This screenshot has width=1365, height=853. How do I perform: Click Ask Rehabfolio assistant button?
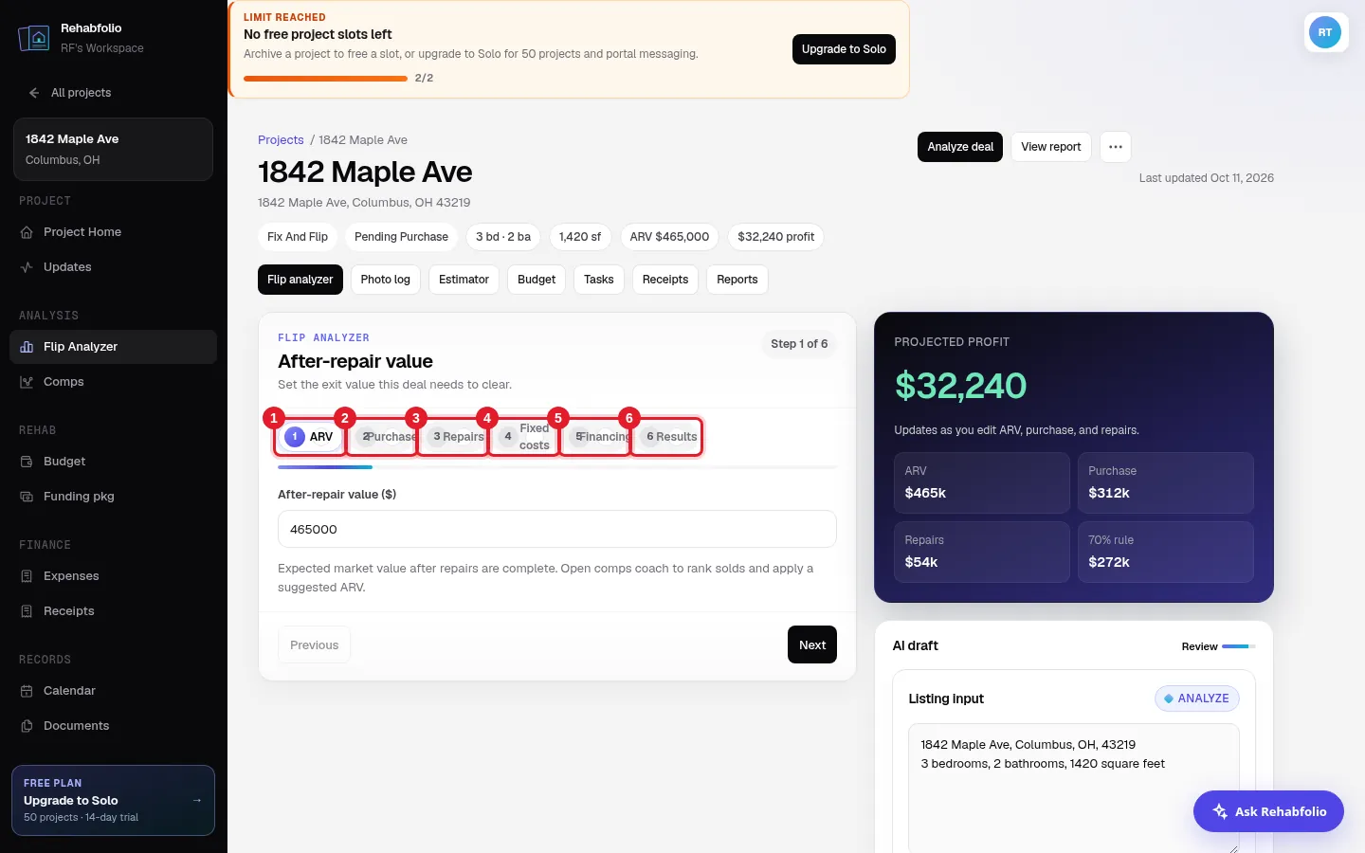point(1268,811)
